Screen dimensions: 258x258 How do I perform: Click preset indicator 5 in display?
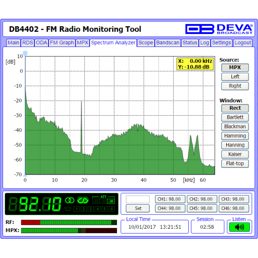pyautogui.click(x=104, y=209)
